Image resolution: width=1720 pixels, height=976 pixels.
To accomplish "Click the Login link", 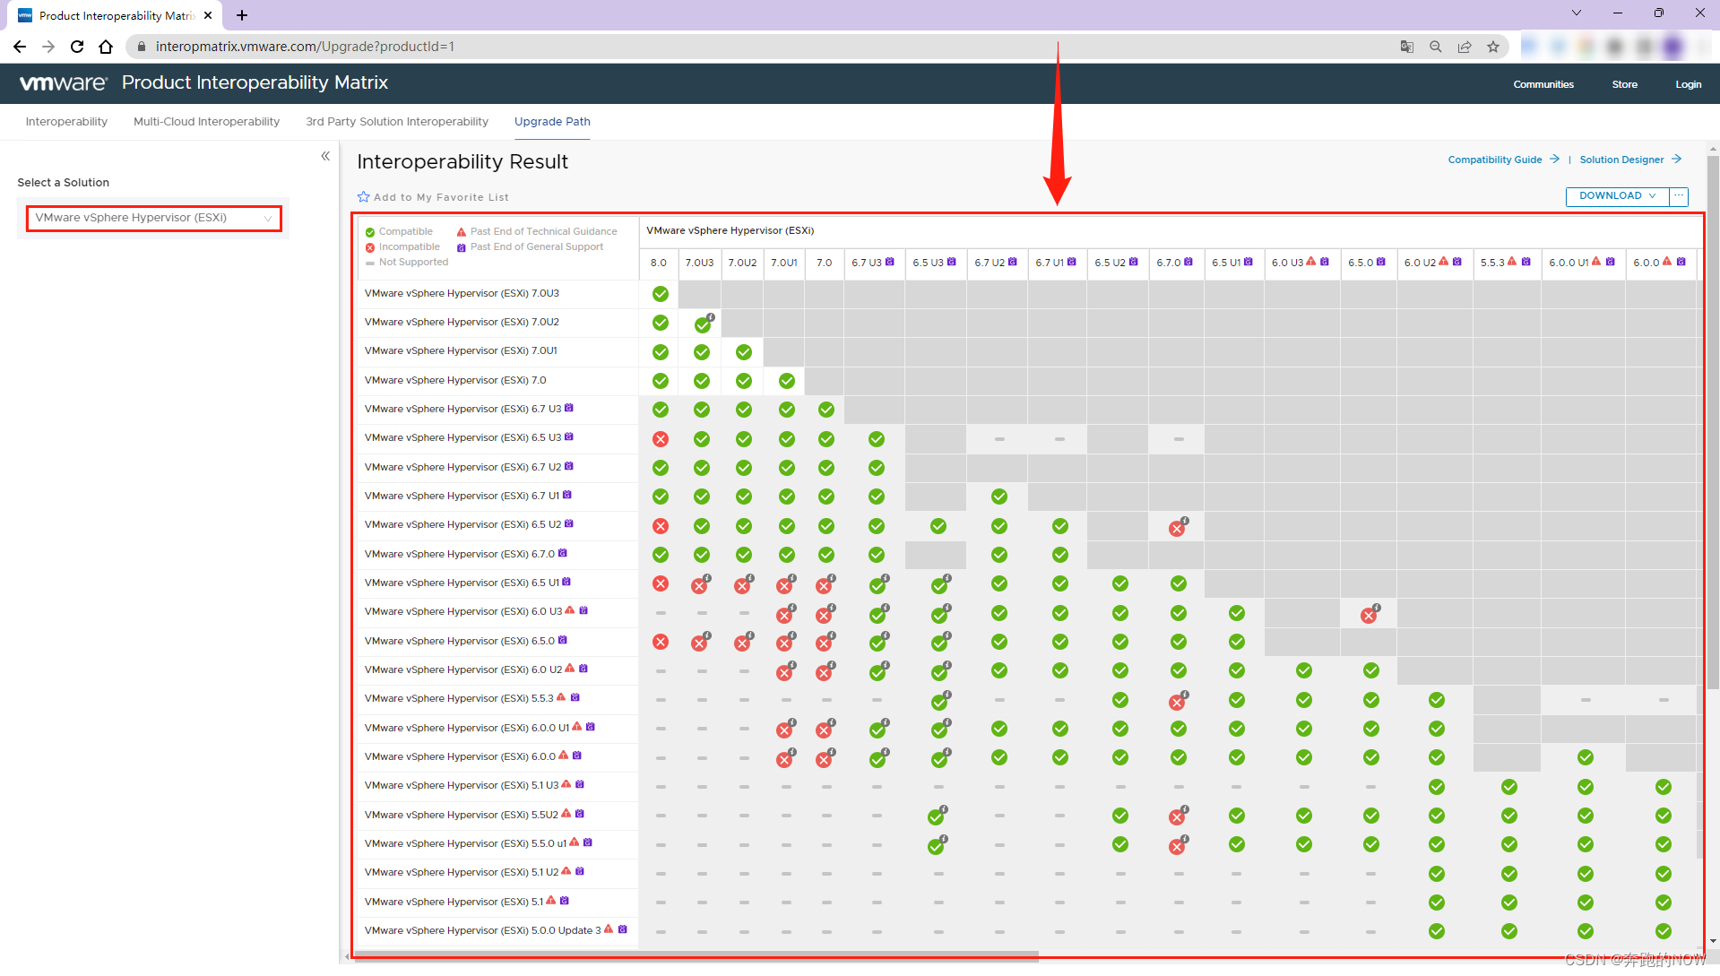I will point(1689,84).
